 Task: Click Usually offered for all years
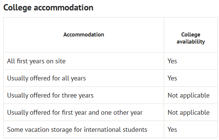click(x=46, y=78)
